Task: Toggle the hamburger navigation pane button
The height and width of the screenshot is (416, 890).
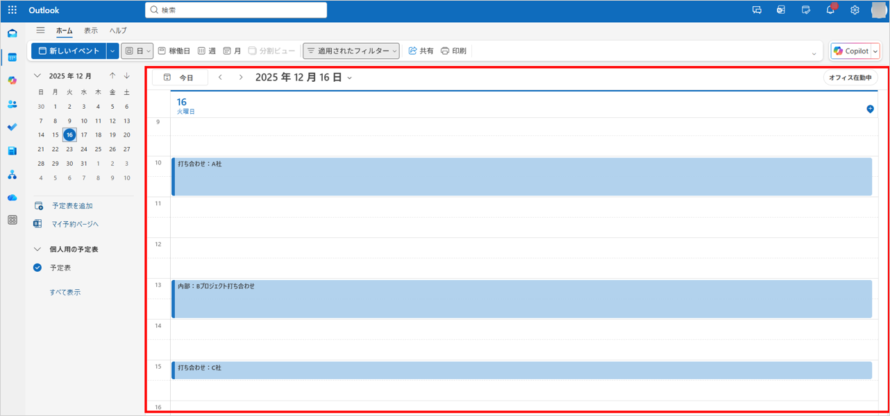Action: (40, 31)
